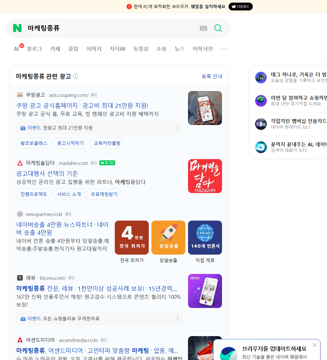Click the green search magnifier icon
327x360 pixels.
tap(218, 28)
